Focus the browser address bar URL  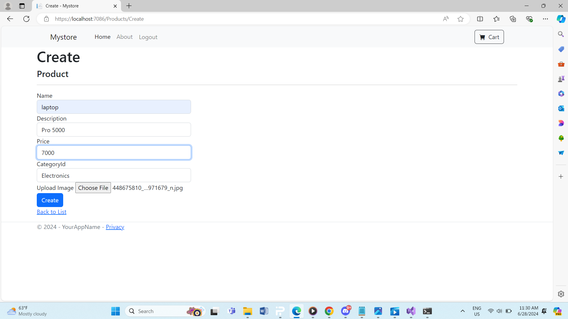[99, 19]
